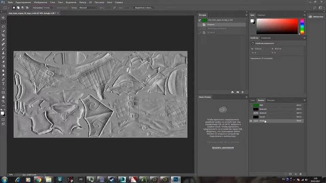Select the Rectangle shape tool
Screen dimensions: 326x183
coord(3,93)
